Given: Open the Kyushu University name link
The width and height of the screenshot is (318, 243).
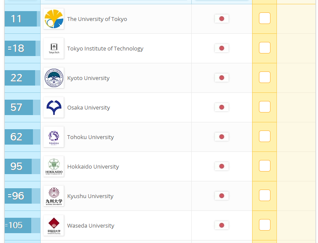Looking at the screenshot, I should [x=90, y=196].
